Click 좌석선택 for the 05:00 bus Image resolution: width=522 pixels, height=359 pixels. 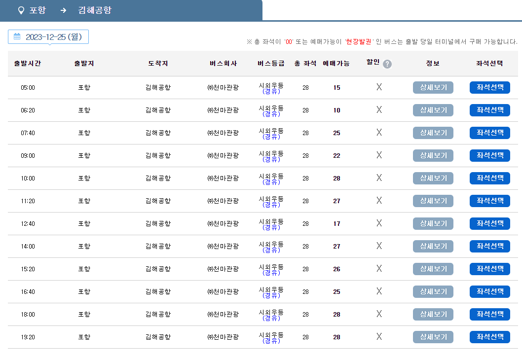coord(490,87)
